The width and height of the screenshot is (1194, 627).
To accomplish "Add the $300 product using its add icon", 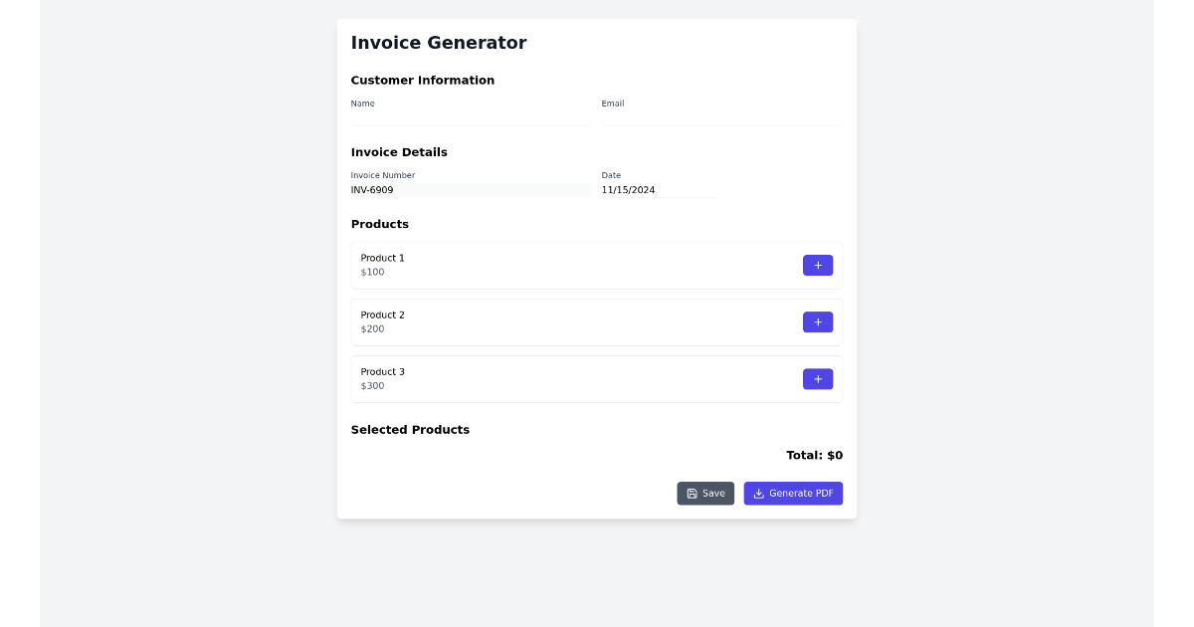I will point(817,379).
